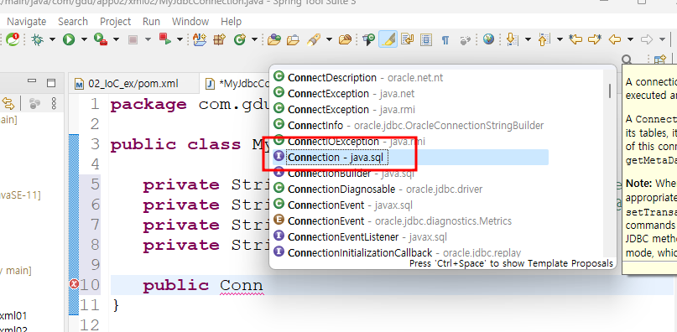This screenshot has width=677, height=332.
Task: Open the Search flashlight dropdown arrow
Action: (x=329, y=39)
